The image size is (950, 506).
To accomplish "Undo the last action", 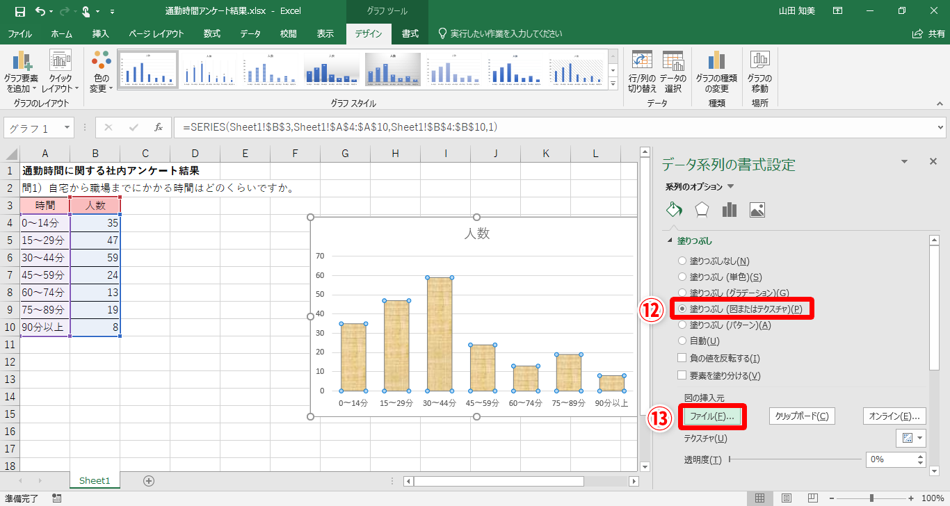I will [x=40, y=11].
